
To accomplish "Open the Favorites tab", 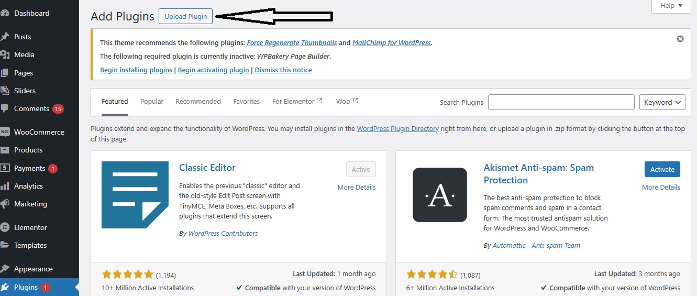I will [x=247, y=102].
